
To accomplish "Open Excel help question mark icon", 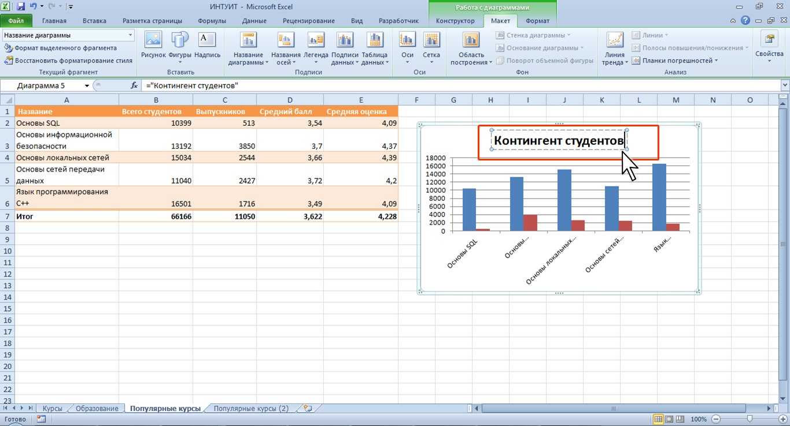I will (745, 21).
